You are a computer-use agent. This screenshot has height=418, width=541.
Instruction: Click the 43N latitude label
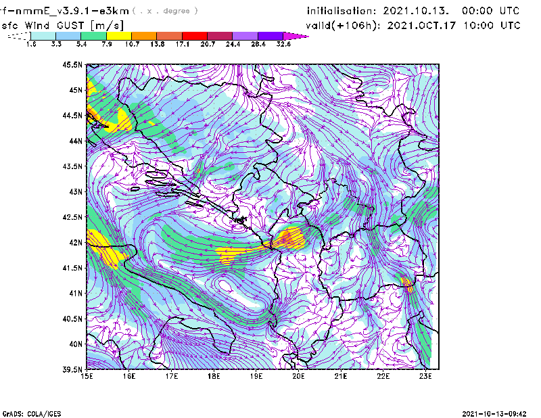pos(76,191)
